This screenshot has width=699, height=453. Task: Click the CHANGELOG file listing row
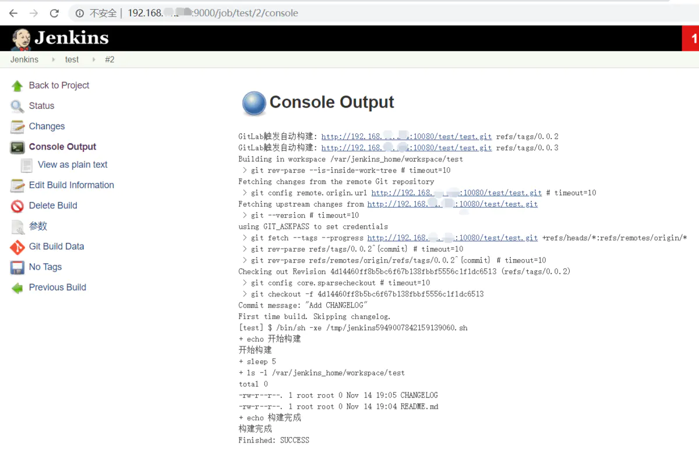(338, 395)
